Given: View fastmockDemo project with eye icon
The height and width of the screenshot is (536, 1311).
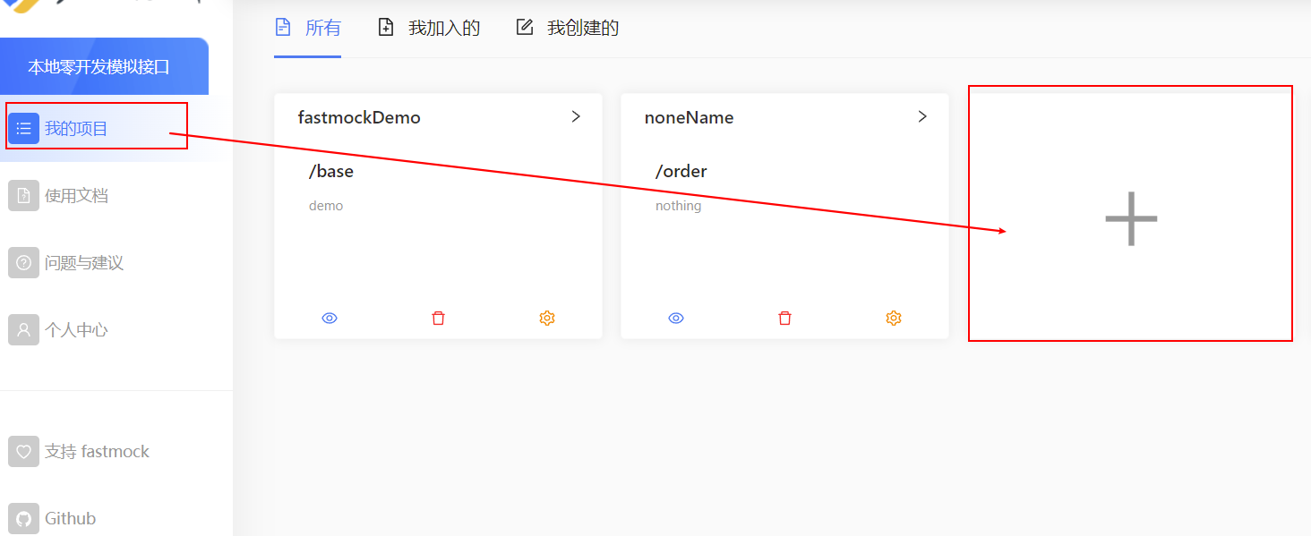Looking at the screenshot, I should 330,318.
